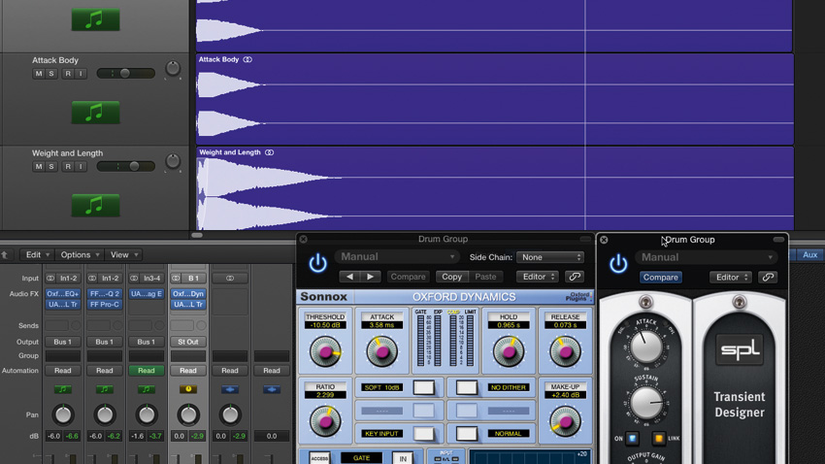Enable input monitoring on Attack Body track
Screen dimensions: 825x464
81,74
